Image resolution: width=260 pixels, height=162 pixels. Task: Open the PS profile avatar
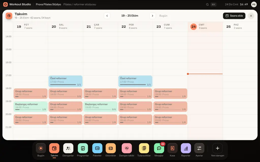coord(254,5)
